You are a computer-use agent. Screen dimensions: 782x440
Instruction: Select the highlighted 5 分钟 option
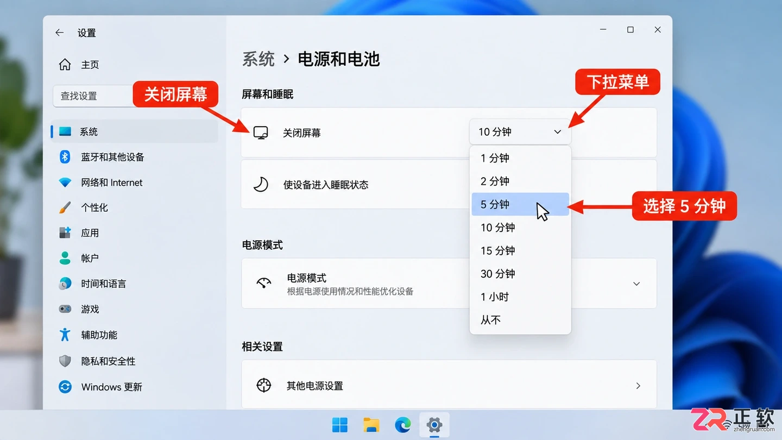point(520,204)
